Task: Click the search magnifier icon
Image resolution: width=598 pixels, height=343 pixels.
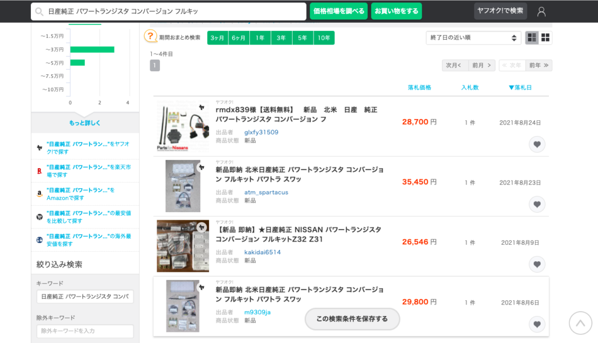Action: pos(40,12)
